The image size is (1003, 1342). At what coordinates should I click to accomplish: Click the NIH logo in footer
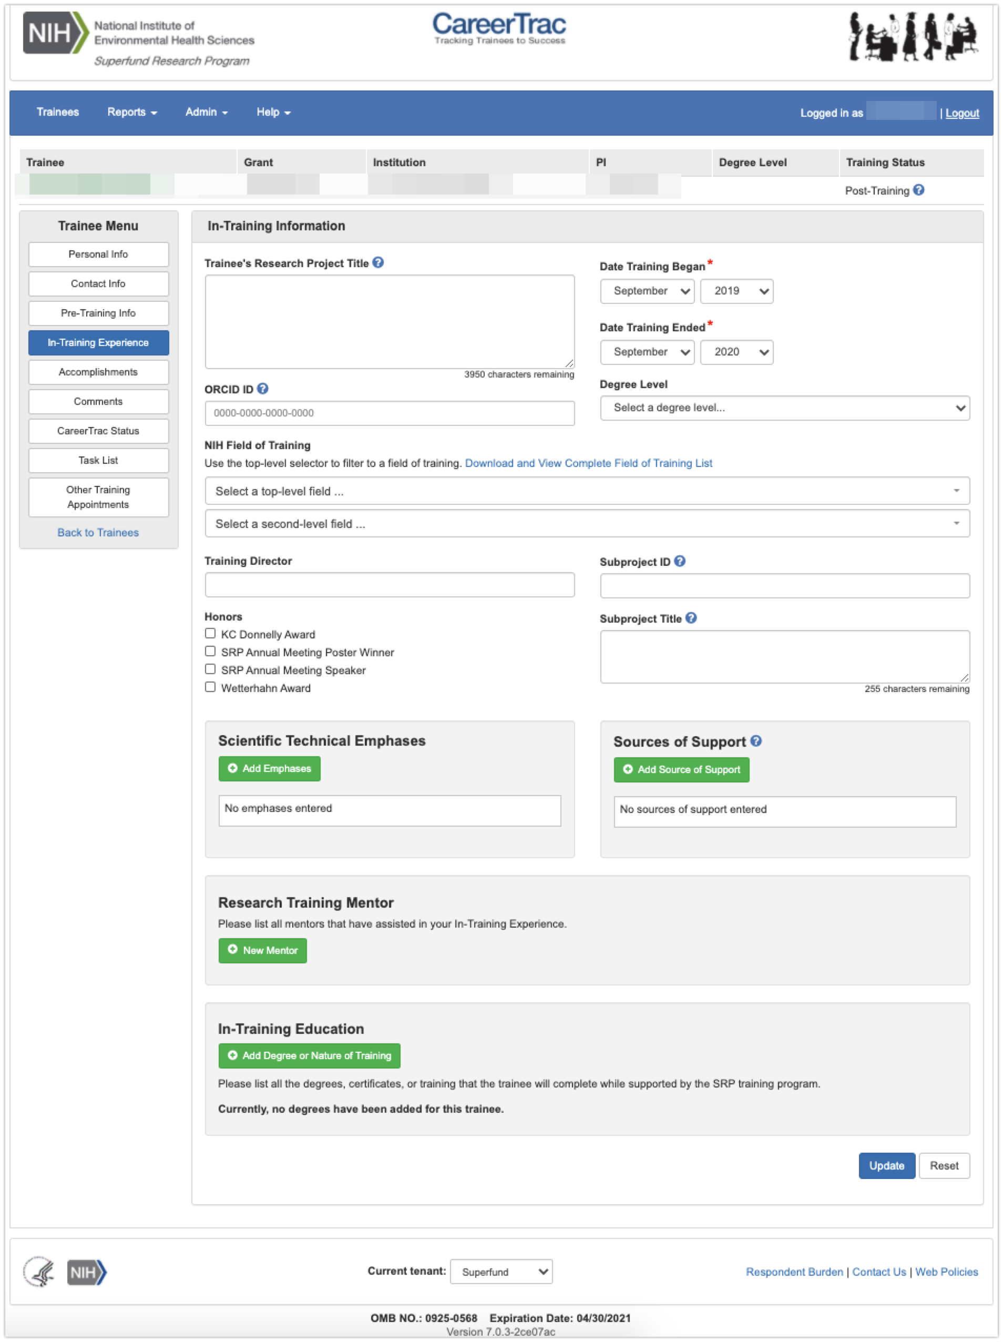point(86,1272)
